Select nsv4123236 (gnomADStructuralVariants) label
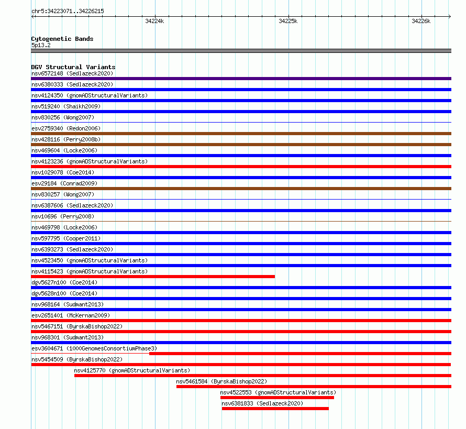Image resolution: width=466 pixels, height=429 pixels. coord(90,161)
